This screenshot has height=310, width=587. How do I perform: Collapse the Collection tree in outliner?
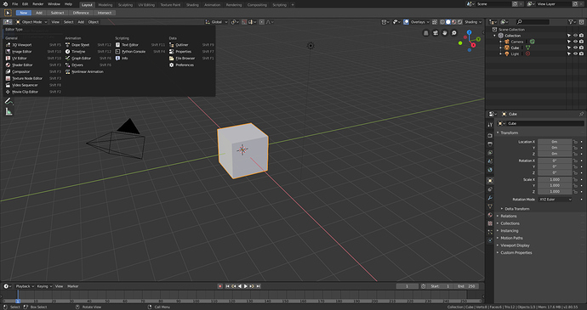(x=494, y=36)
